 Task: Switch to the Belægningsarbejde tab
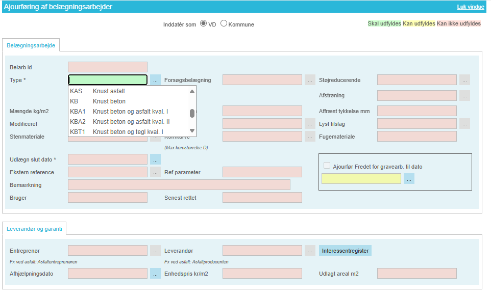click(x=31, y=45)
